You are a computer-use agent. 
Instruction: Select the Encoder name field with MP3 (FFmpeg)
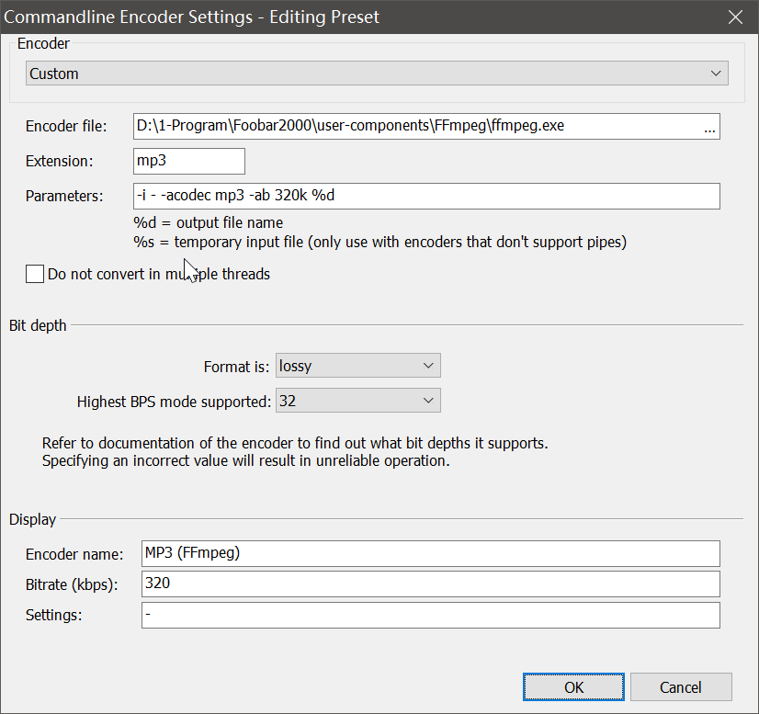430,553
